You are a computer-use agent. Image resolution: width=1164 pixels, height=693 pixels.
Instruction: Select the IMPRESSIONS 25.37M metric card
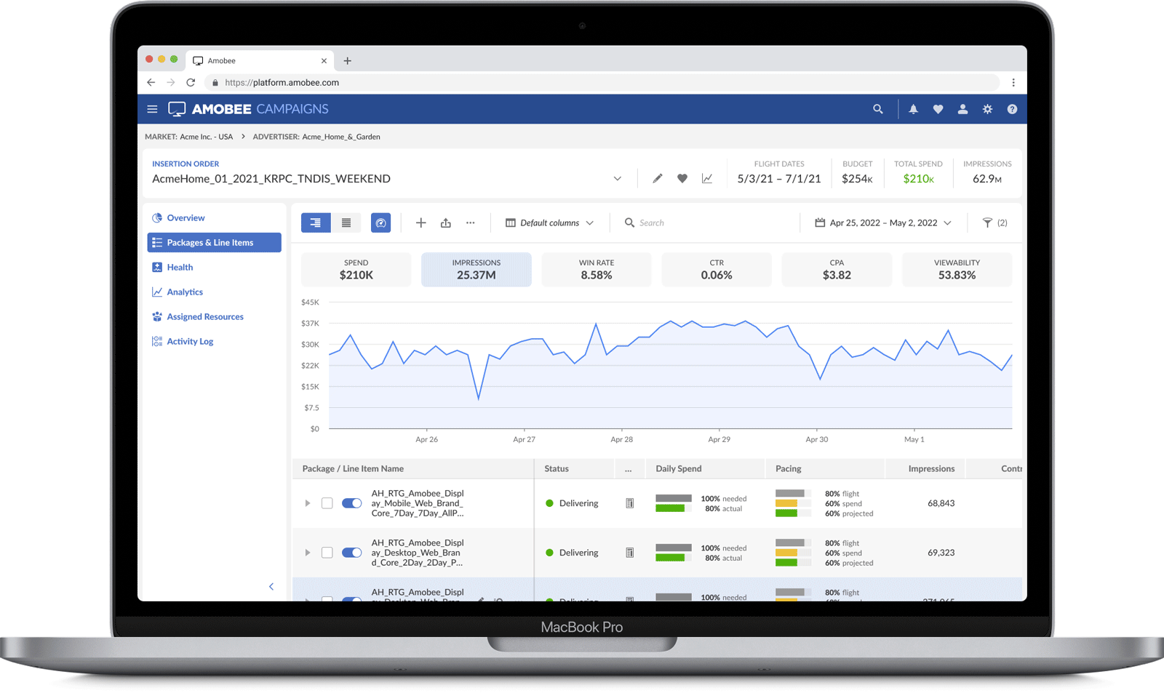pyautogui.click(x=477, y=269)
